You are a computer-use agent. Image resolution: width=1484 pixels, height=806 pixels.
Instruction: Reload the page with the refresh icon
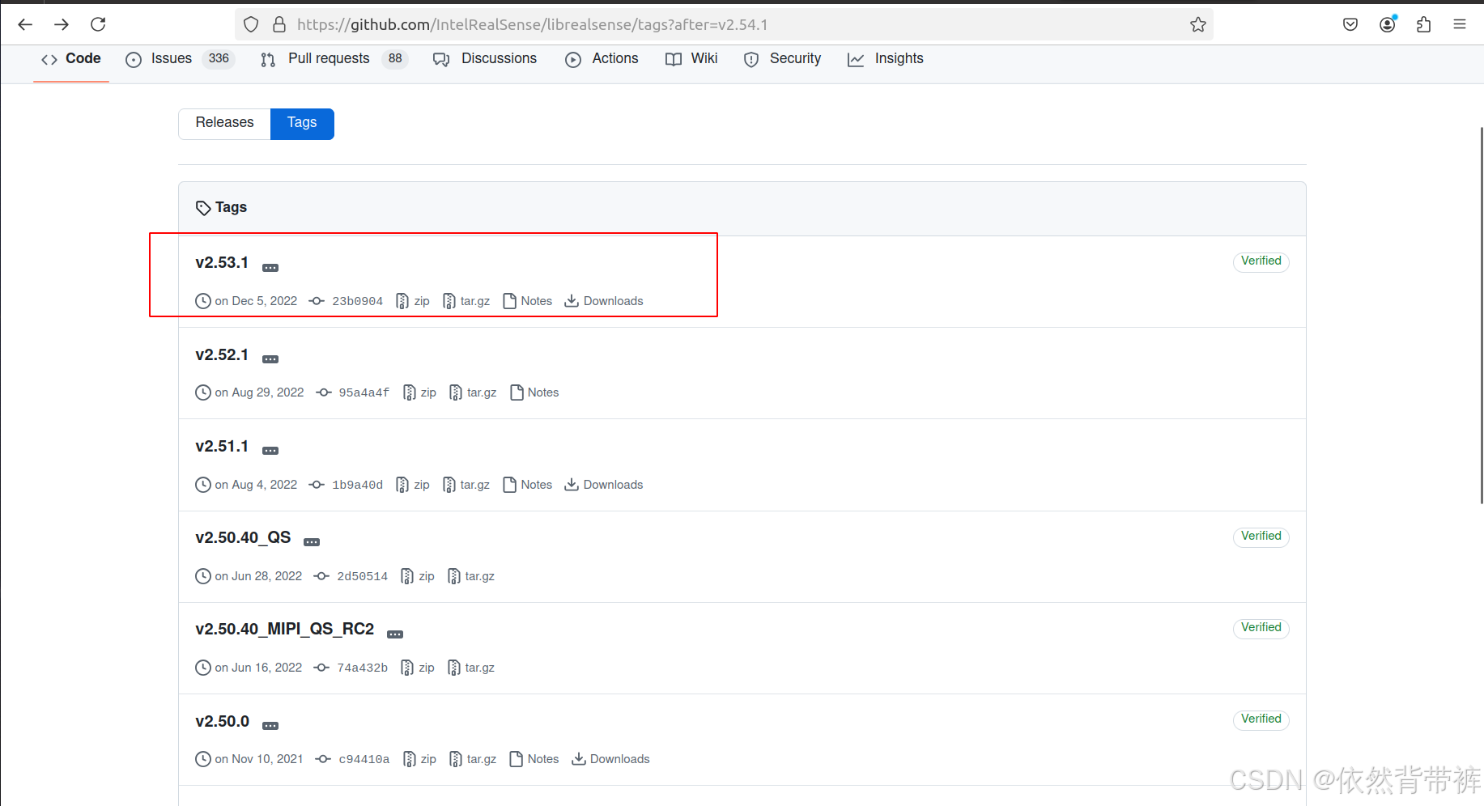[x=98, y=24]
